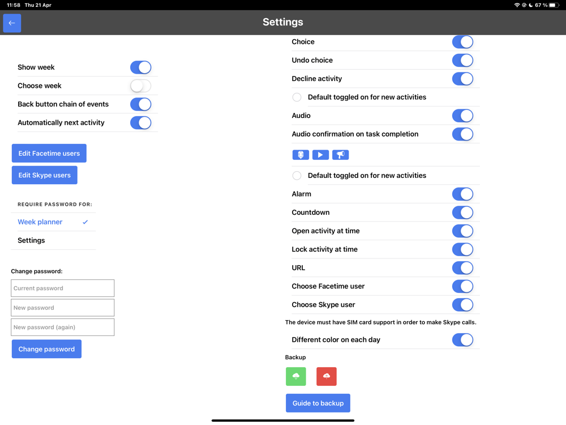Open Edit Skype users
Viewport: 566px width, 425px height.
point(44,175)
